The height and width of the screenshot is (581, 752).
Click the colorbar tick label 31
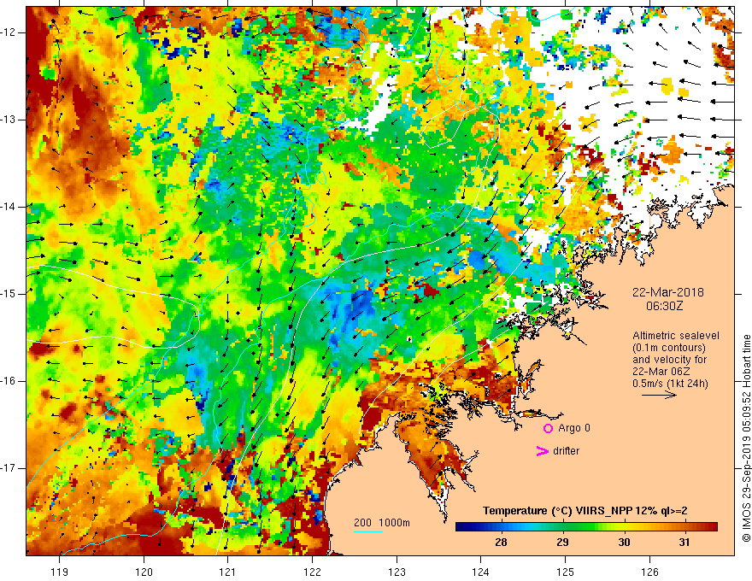click(684, 542)
